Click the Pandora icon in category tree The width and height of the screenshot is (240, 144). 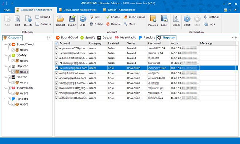click(x=13, y=99)
